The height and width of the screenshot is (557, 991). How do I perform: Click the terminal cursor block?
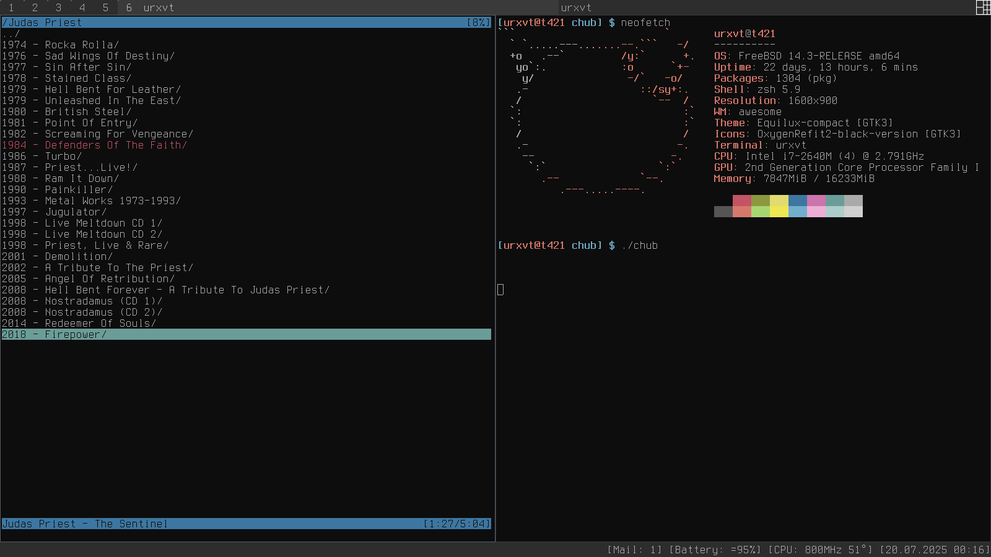500,290
